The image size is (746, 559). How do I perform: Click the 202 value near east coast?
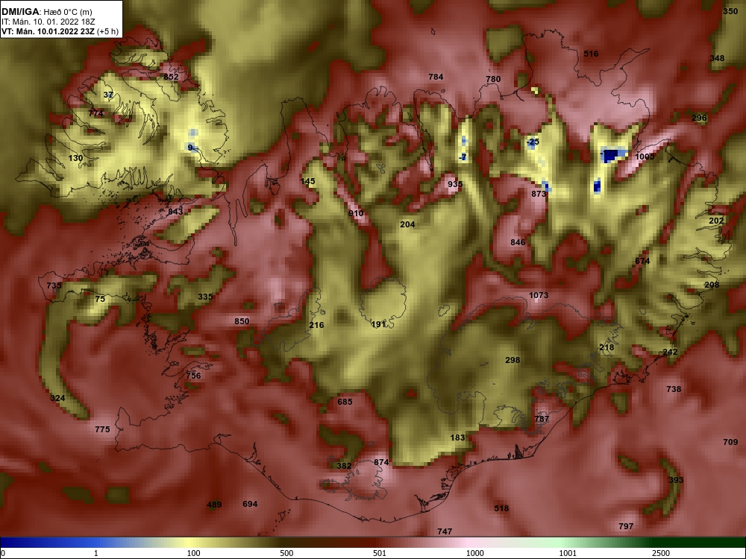[x=716, y=221]
